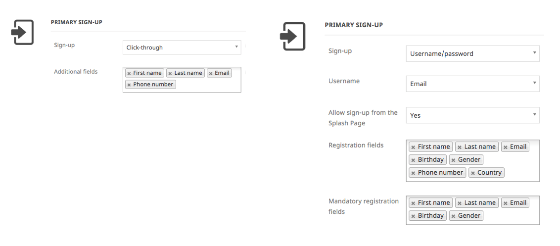The image size is (560, 246).
Task: Remove First name tag from Mandatory registration fields
Action: pyautogui.click(x=413, y=203)
